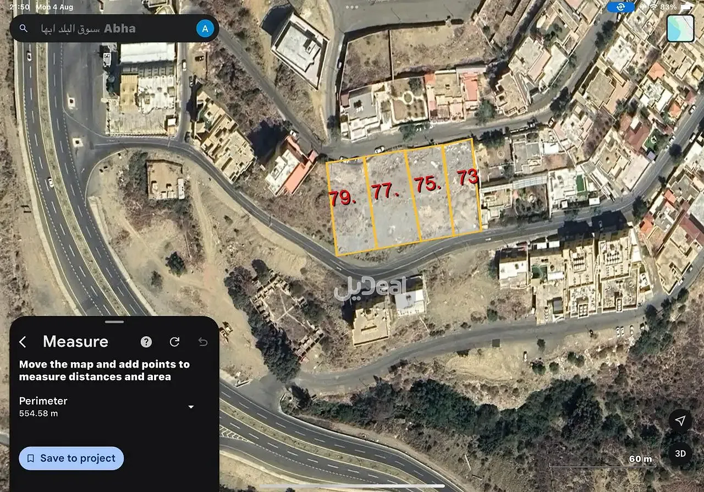Tap the screen recording status indicator
This screenshot has width=704, height=492.
pyautogui.click(x=621, y=7)
